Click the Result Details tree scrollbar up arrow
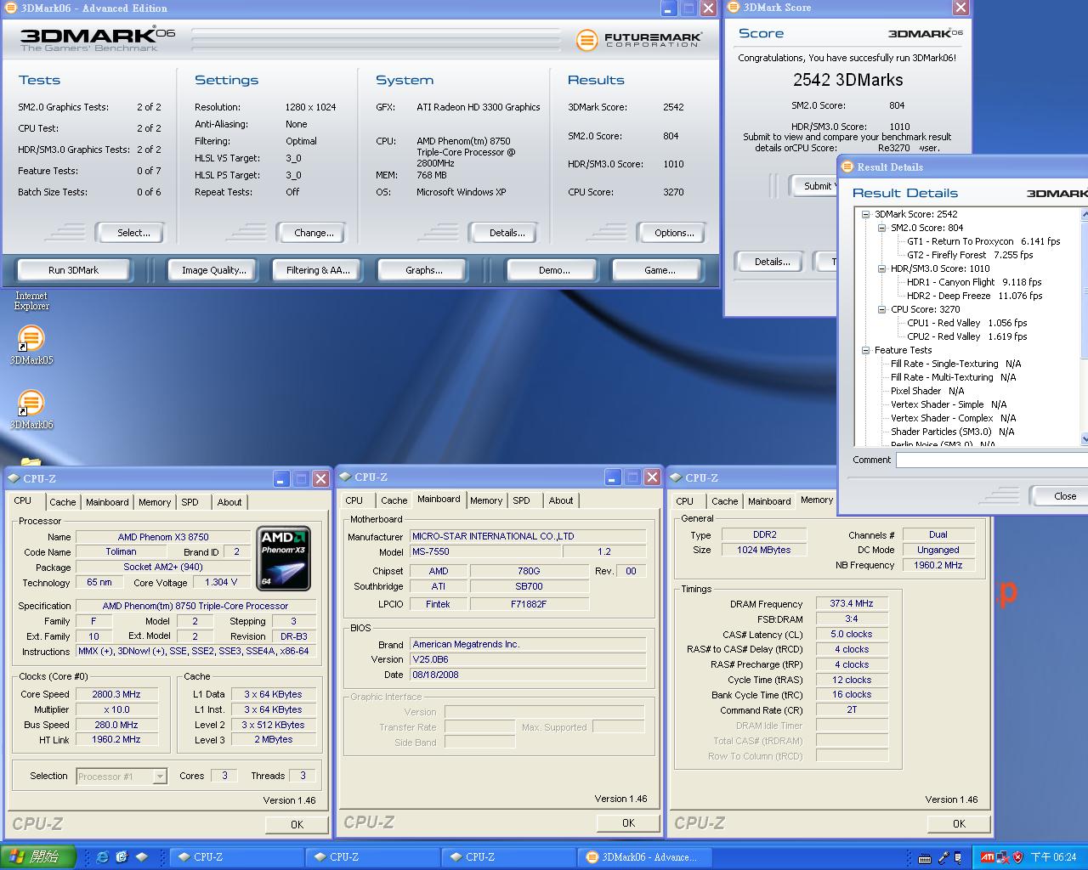This screenshot has width=1088, height=870. click(1085, 215)
